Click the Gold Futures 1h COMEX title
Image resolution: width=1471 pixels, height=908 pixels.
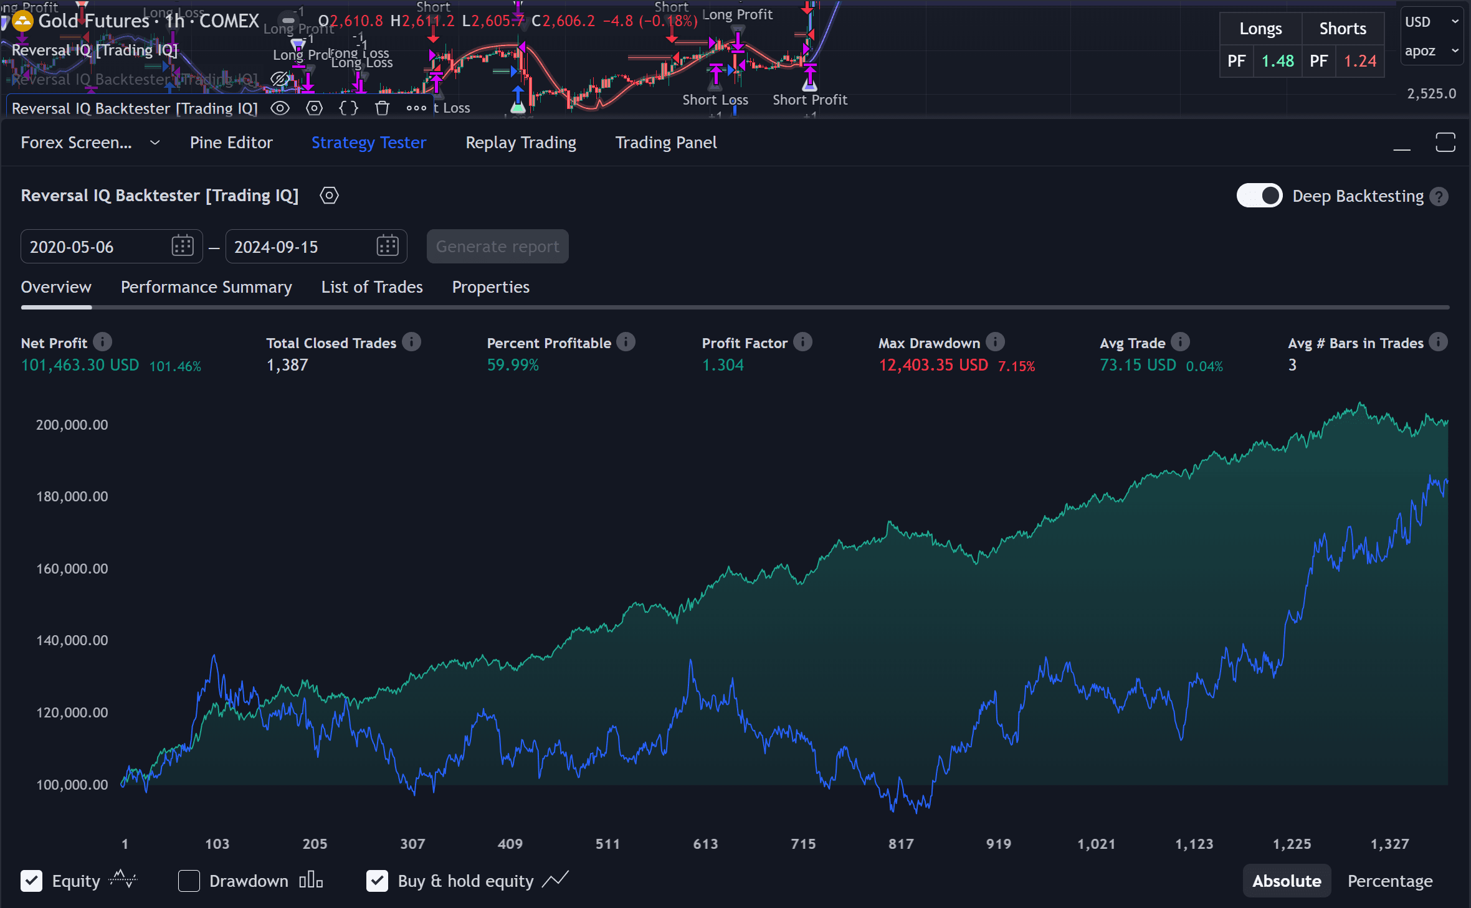pyautogui.click(x=148, y=21)
